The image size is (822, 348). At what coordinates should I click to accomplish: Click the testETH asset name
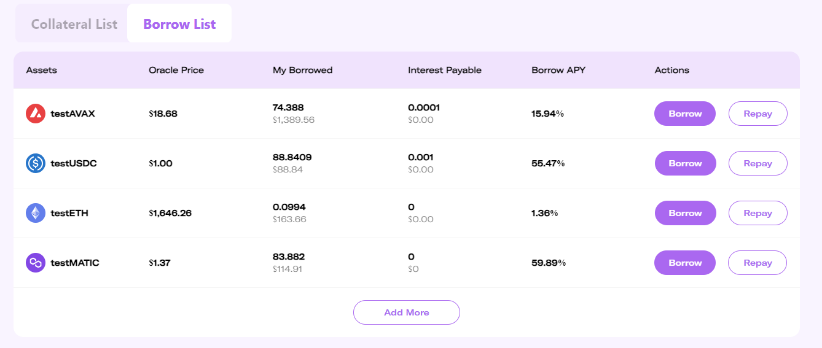(70, 213)
